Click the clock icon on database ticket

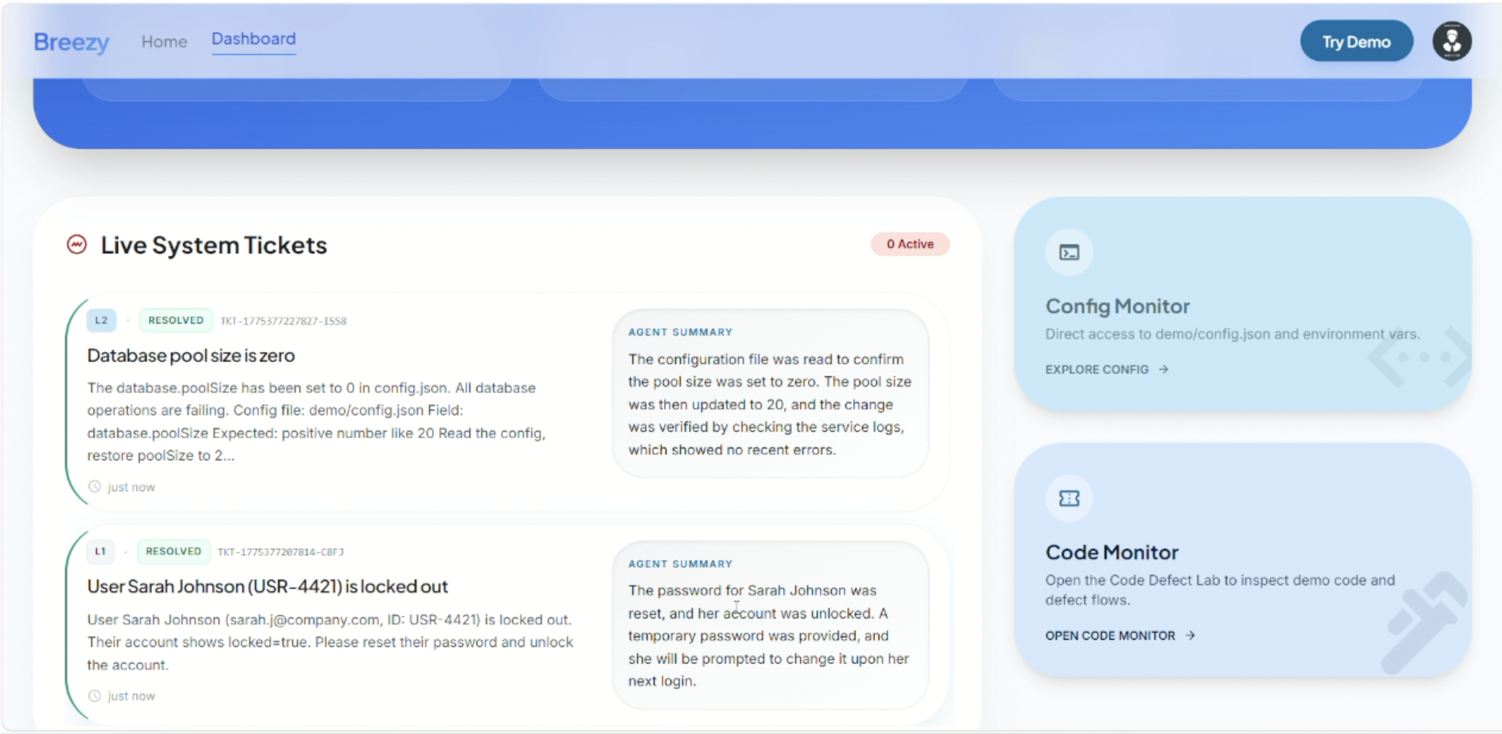pos(94,486)
